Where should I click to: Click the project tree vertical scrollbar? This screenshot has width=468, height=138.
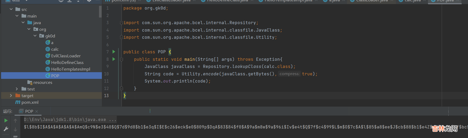100,12
